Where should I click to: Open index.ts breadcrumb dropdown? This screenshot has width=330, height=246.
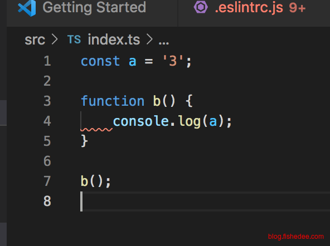point(114,40)
